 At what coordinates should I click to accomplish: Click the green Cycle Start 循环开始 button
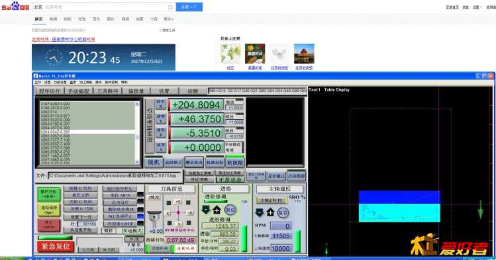[x=49, y=195]
